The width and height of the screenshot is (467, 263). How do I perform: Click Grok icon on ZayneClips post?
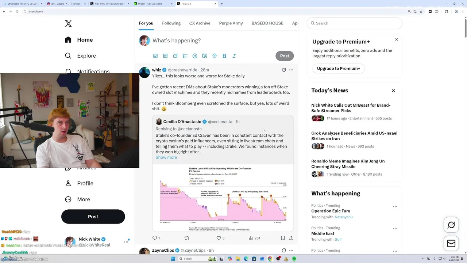[x=284, y=250]
